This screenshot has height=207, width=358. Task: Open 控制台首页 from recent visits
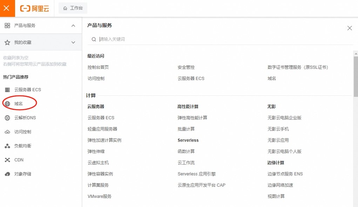coord(98,67)
